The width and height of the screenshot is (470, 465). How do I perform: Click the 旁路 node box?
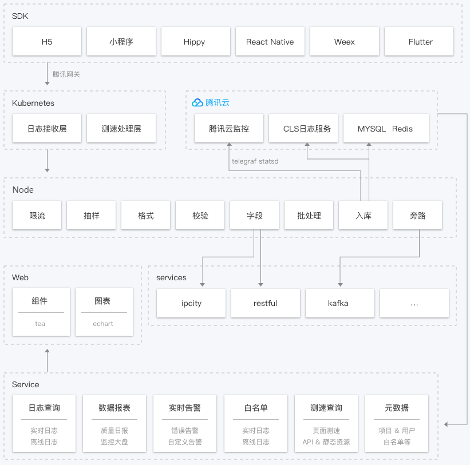[417, 215]
